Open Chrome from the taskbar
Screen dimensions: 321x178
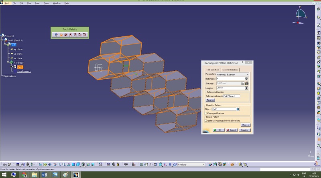(x=24, y=175)
